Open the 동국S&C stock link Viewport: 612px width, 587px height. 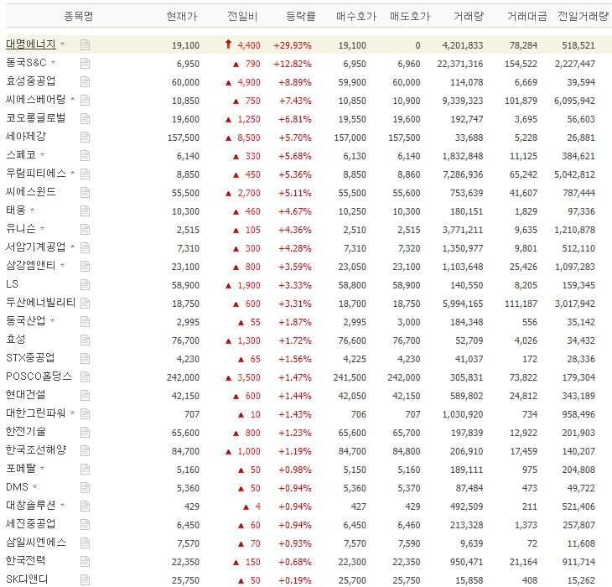(26, 62)
